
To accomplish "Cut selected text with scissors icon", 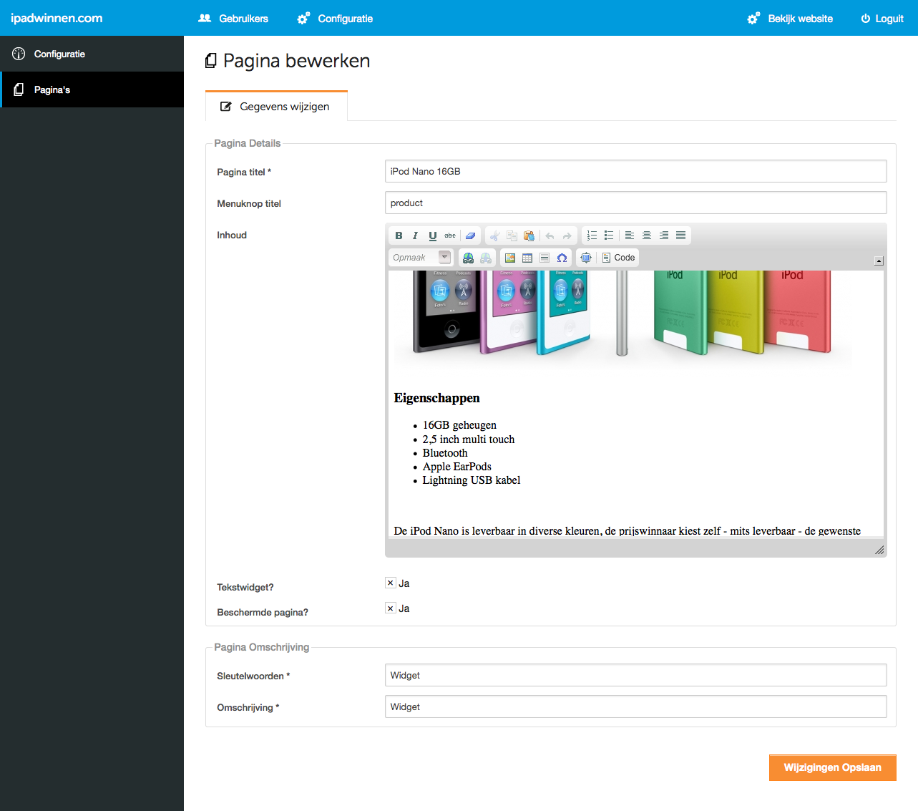I will [495, 235].
